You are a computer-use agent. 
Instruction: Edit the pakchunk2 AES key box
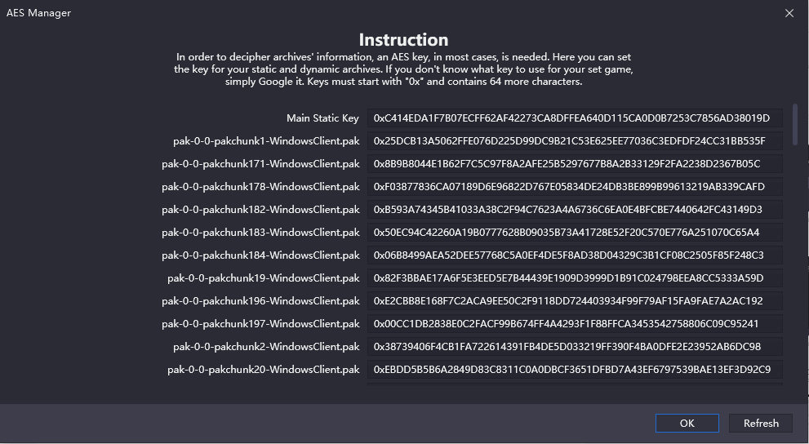tap(575, 347)
